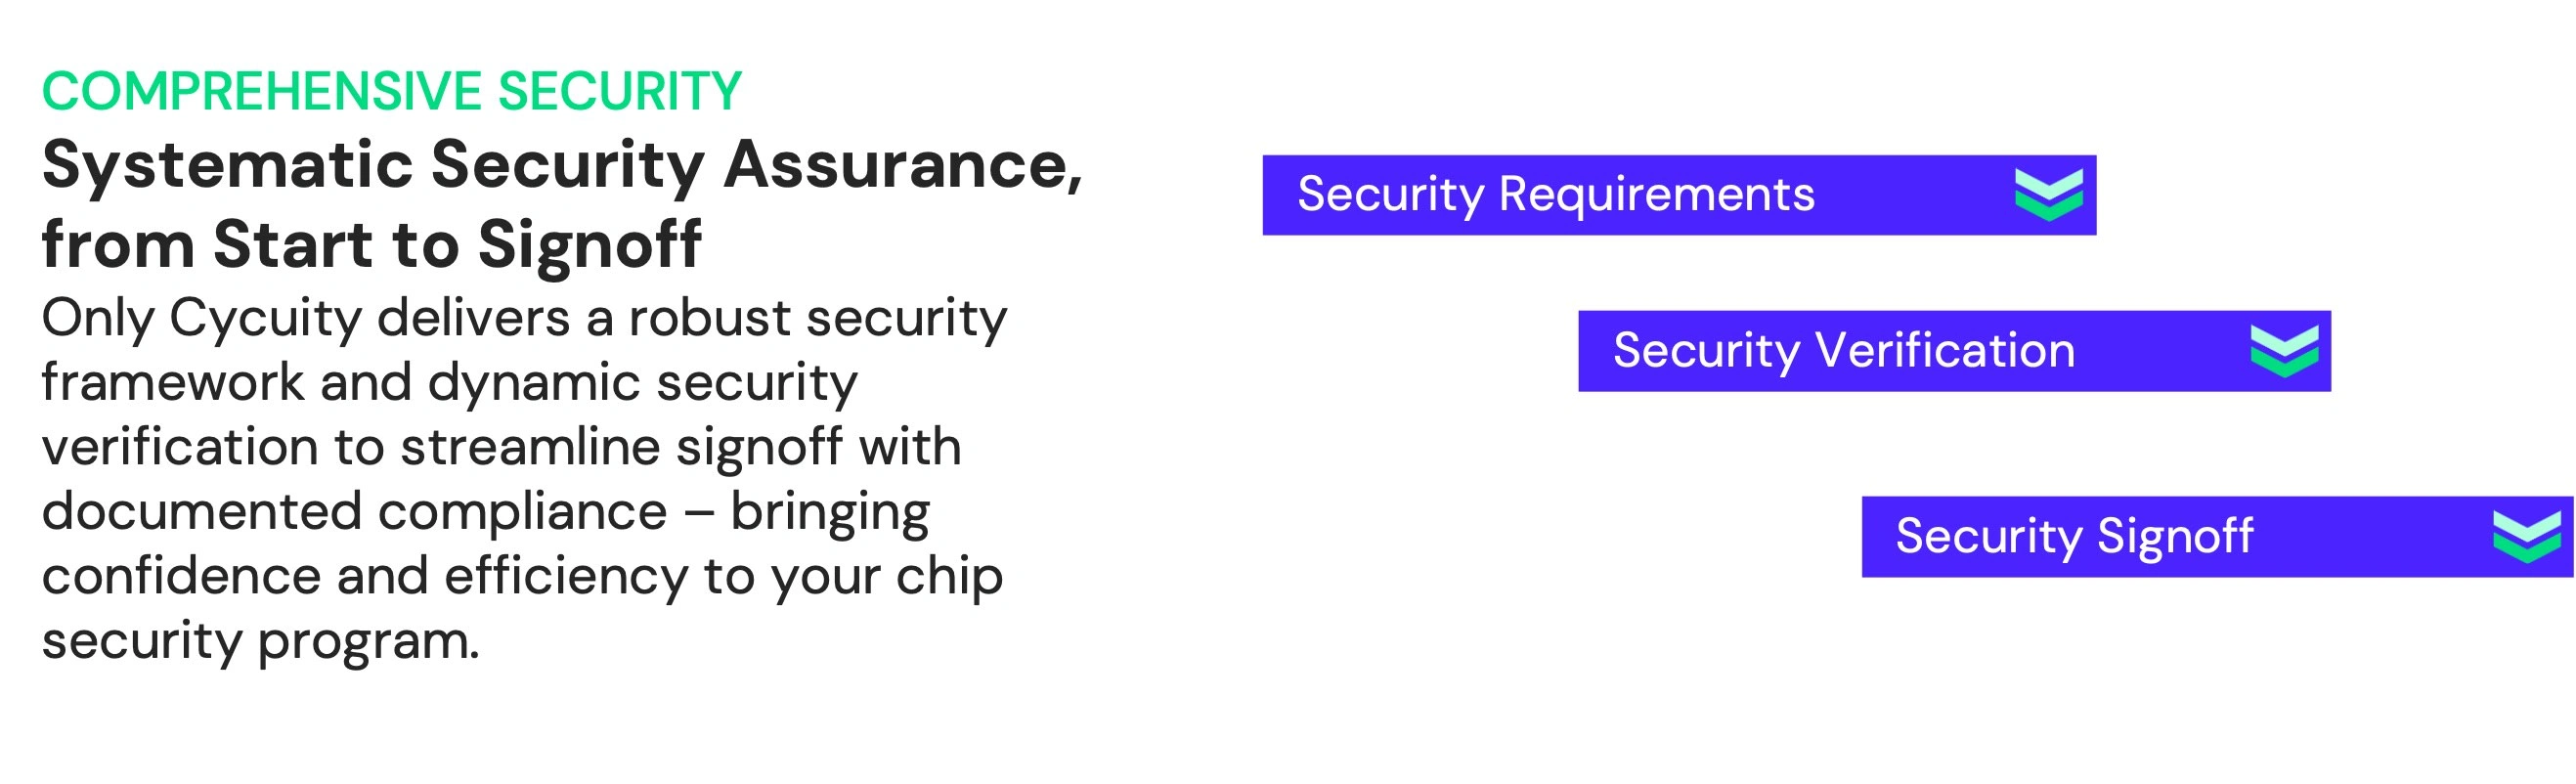The image size is (2576, 784).
Task: Expand the Security Requirements accordion bar
Action: pyautogui.click(x=1678, y=195)
